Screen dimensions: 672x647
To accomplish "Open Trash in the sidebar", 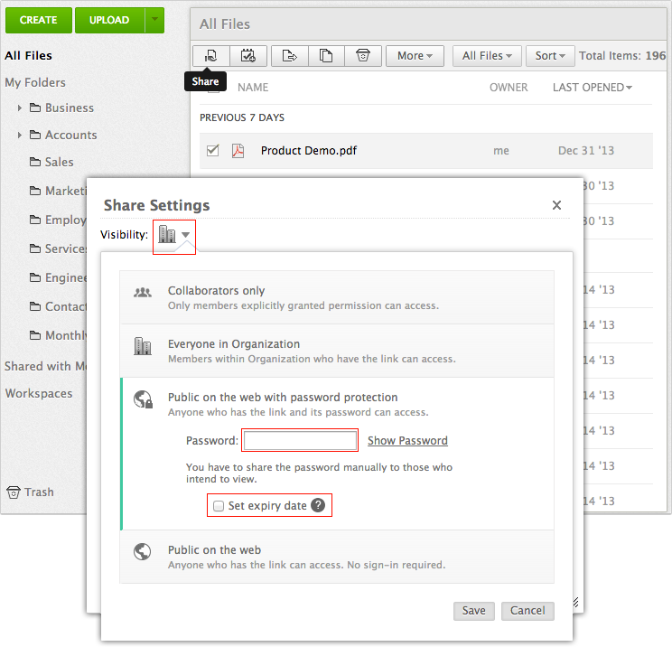I will pos(39,492).
